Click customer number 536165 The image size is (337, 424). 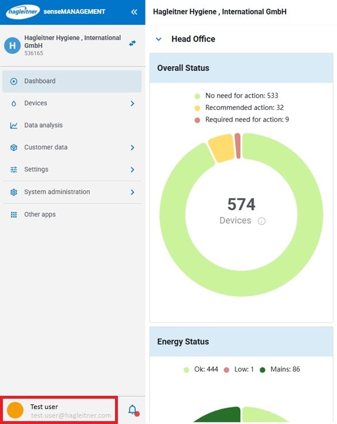[x=34, y=54]
